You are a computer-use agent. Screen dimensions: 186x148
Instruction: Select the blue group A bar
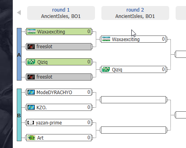19,54
